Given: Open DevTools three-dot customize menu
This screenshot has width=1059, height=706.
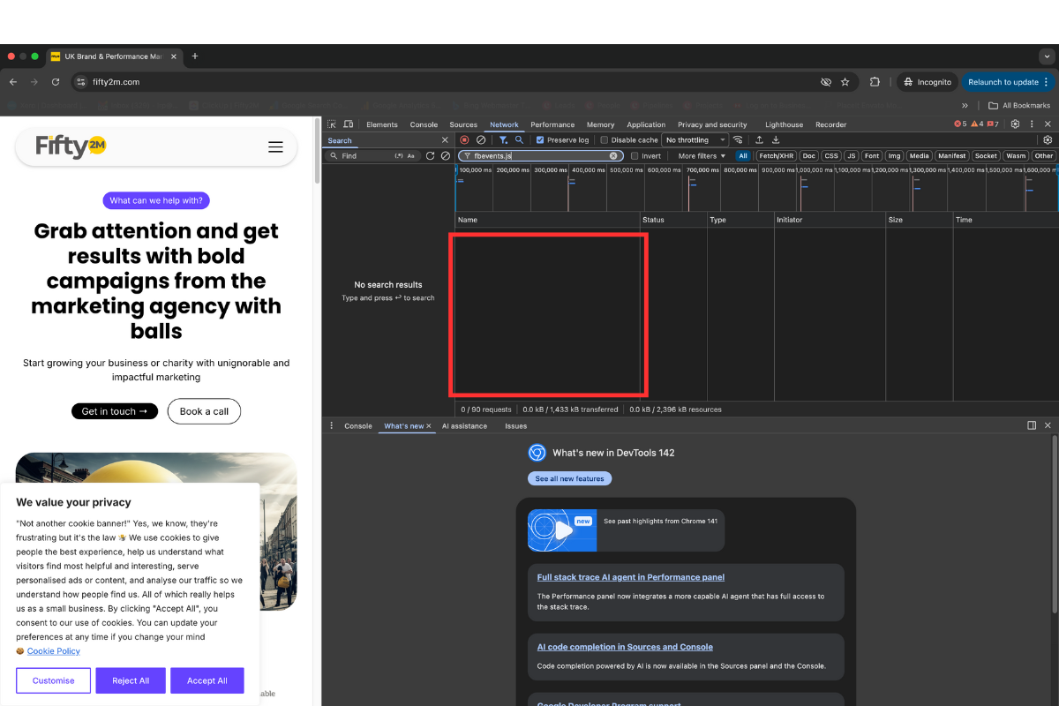Looking at the screenshot, I should 1031,124.
